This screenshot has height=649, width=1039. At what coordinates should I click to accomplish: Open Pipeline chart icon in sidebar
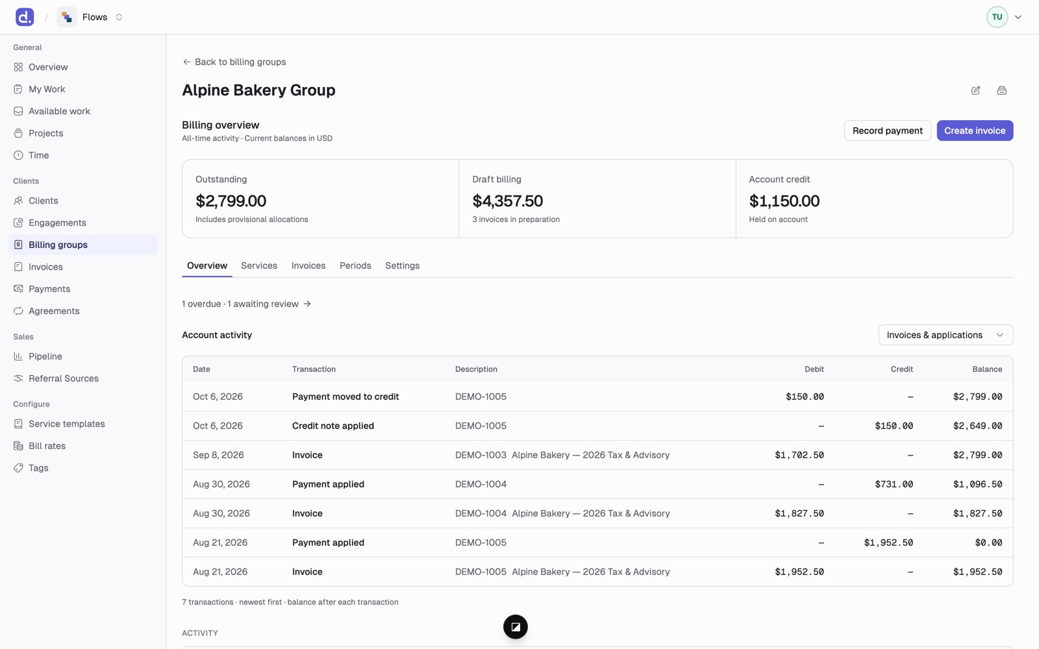pyautogui.click(x=18, y=356)
